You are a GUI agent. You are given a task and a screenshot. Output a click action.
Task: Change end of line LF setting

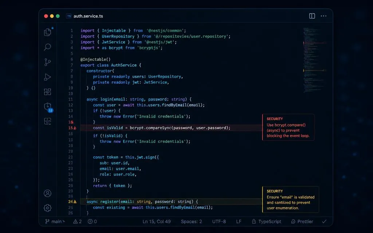tap(239, 222)
